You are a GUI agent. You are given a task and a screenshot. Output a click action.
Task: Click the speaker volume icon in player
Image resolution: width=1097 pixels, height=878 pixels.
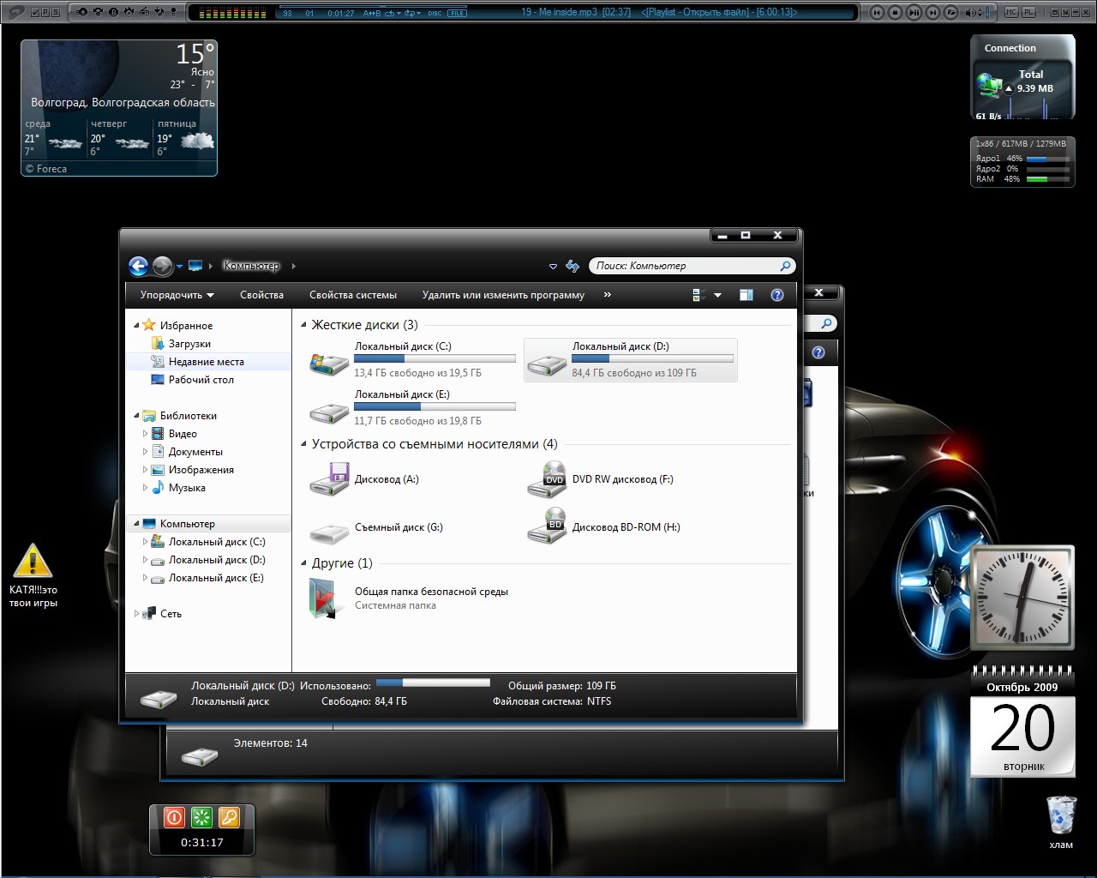click(970, 13)
